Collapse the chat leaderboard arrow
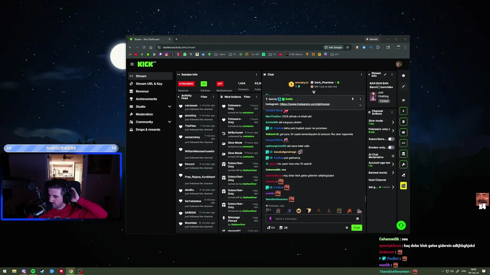The height and width of the screenshot is (275, 490). click(314, 92)
